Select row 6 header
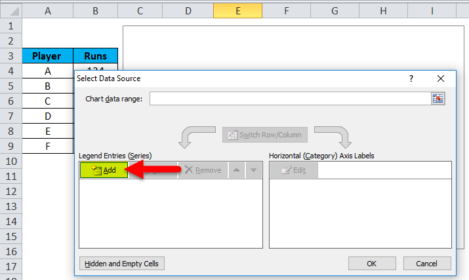Screen dimensions: 469x280 (11, 101)
